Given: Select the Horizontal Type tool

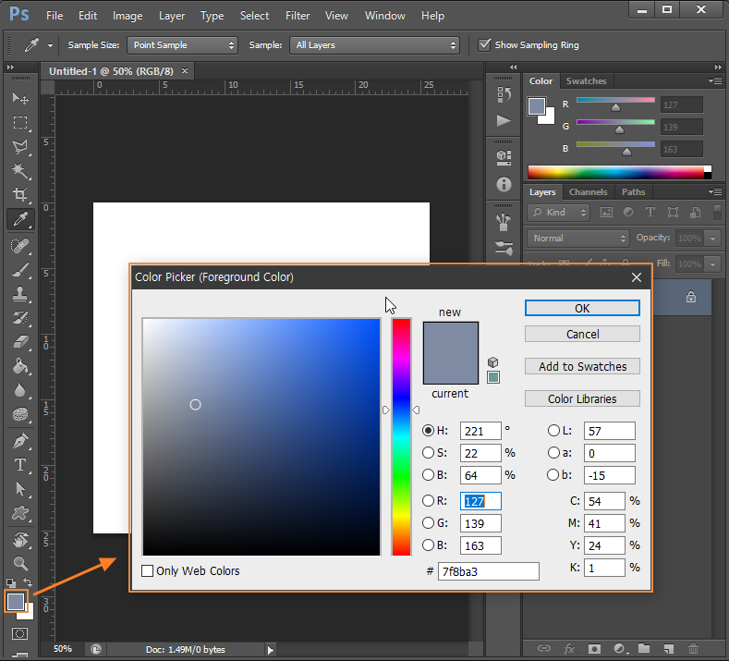Looking at the screenshot, I should point(20,465).
